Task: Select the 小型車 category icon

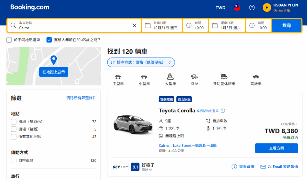Action: click(144, 79)
